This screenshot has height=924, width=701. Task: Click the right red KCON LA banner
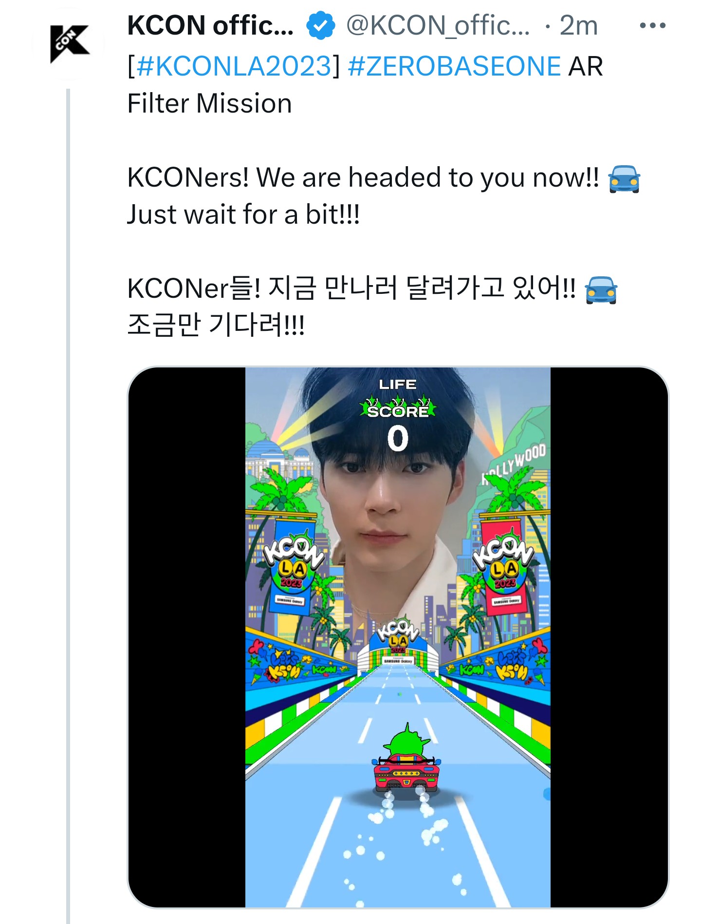504,567
